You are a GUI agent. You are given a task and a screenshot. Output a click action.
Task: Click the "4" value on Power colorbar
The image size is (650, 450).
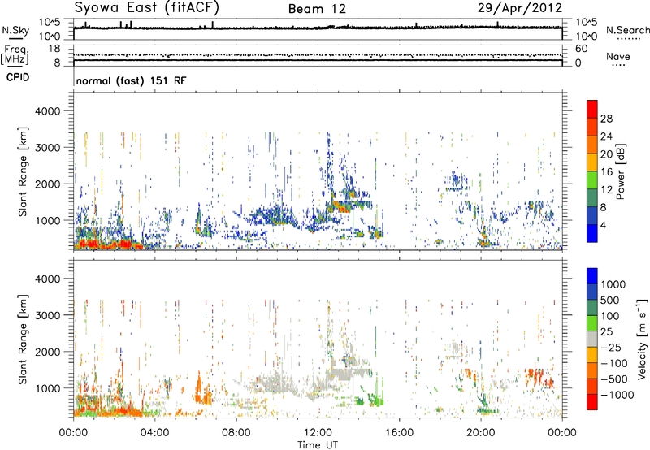(x=604, y=225)
